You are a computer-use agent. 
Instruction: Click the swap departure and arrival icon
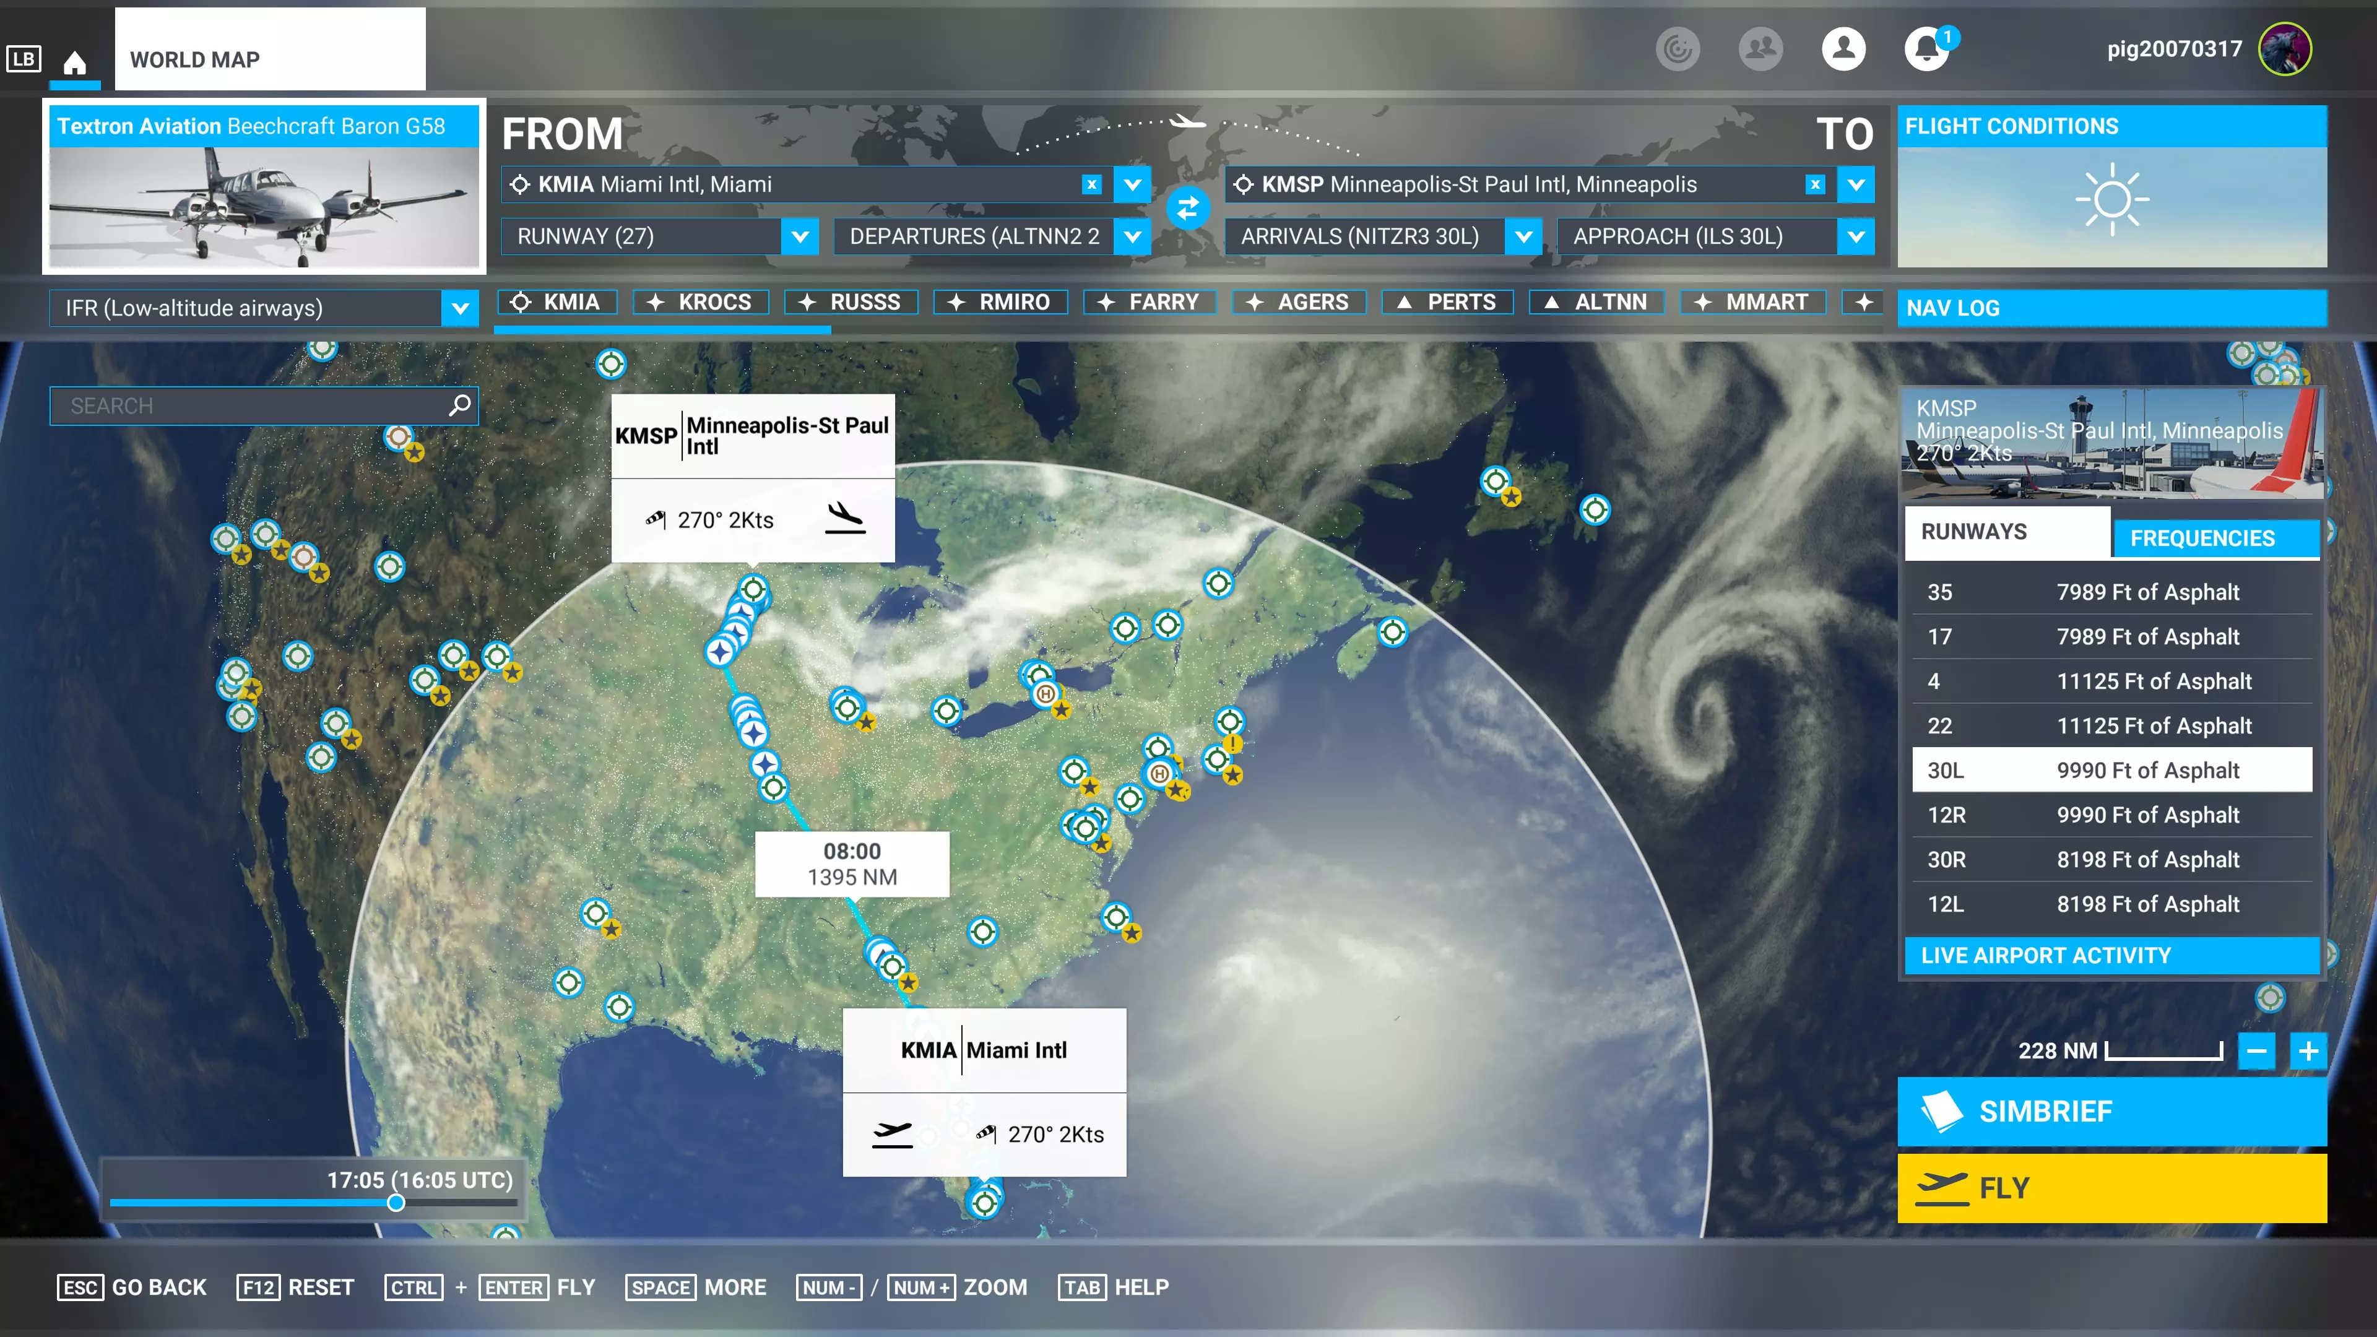(x=1188, y=207)
